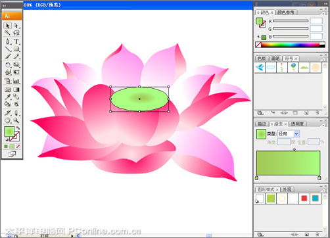The height and width of the screenshot is (238, 330).
Task: Select the Zoom magnifier tool
Action: 16,120
